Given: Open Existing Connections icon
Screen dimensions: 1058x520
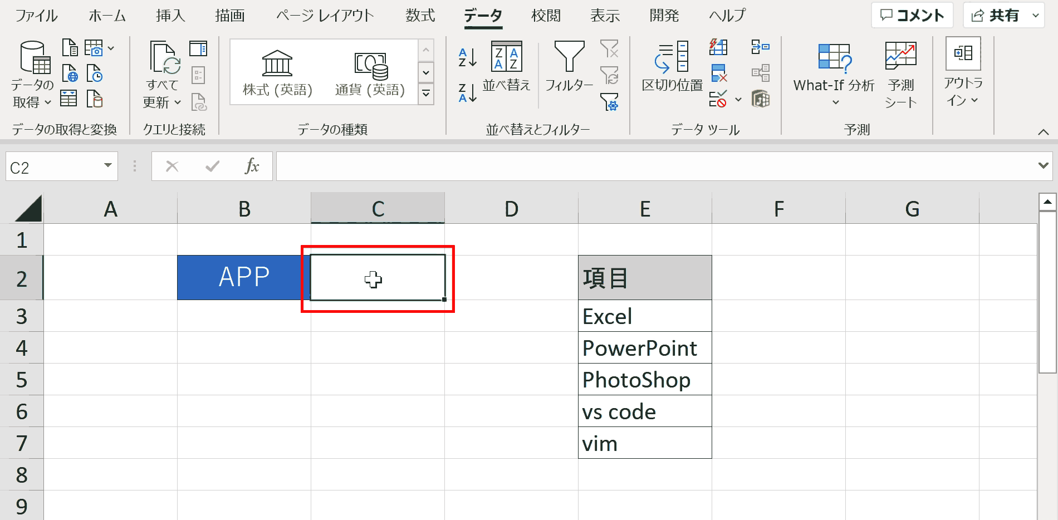Looking at the screenshot, I should (x=94, y=99).
